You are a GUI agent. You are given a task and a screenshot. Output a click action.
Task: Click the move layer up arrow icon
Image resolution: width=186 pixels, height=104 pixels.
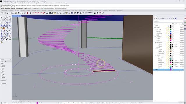click(163, 18)
